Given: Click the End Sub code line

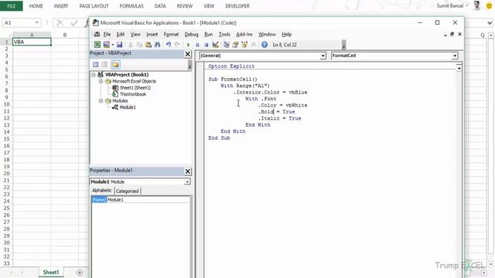Looking at the screenshot, I should (x=219, y=138).
